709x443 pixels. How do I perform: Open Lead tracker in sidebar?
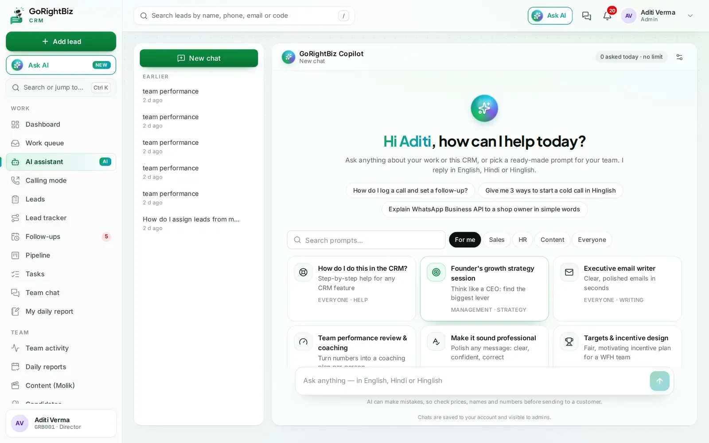click(x=61, y=218)
